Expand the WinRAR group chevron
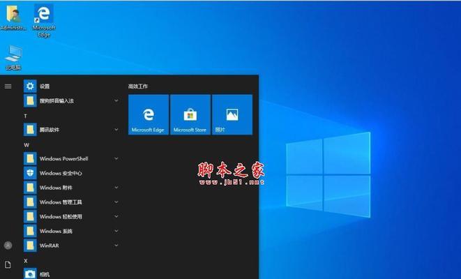Screen dimensions: 461x279 click(116, 246)
